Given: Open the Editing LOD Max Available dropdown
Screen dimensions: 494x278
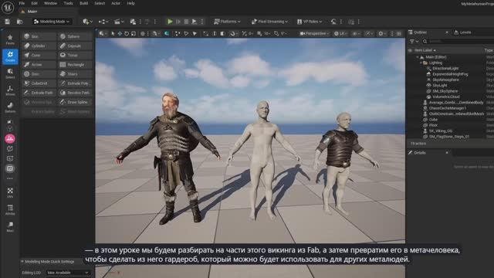Looking at the screenshot, I should click(x=68, y=273).
